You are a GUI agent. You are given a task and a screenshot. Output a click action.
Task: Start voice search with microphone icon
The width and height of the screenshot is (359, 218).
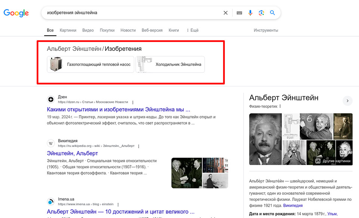250,13
